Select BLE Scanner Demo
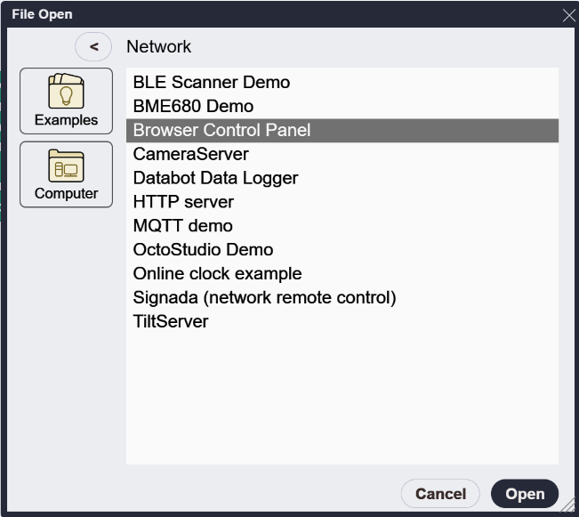The height and width of the screenshot is (517, 579). (x=342, y=83)
